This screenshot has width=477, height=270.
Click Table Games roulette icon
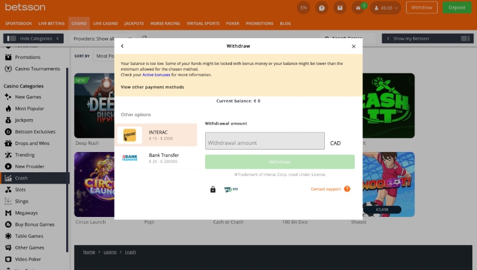click(x=8, y=236)
